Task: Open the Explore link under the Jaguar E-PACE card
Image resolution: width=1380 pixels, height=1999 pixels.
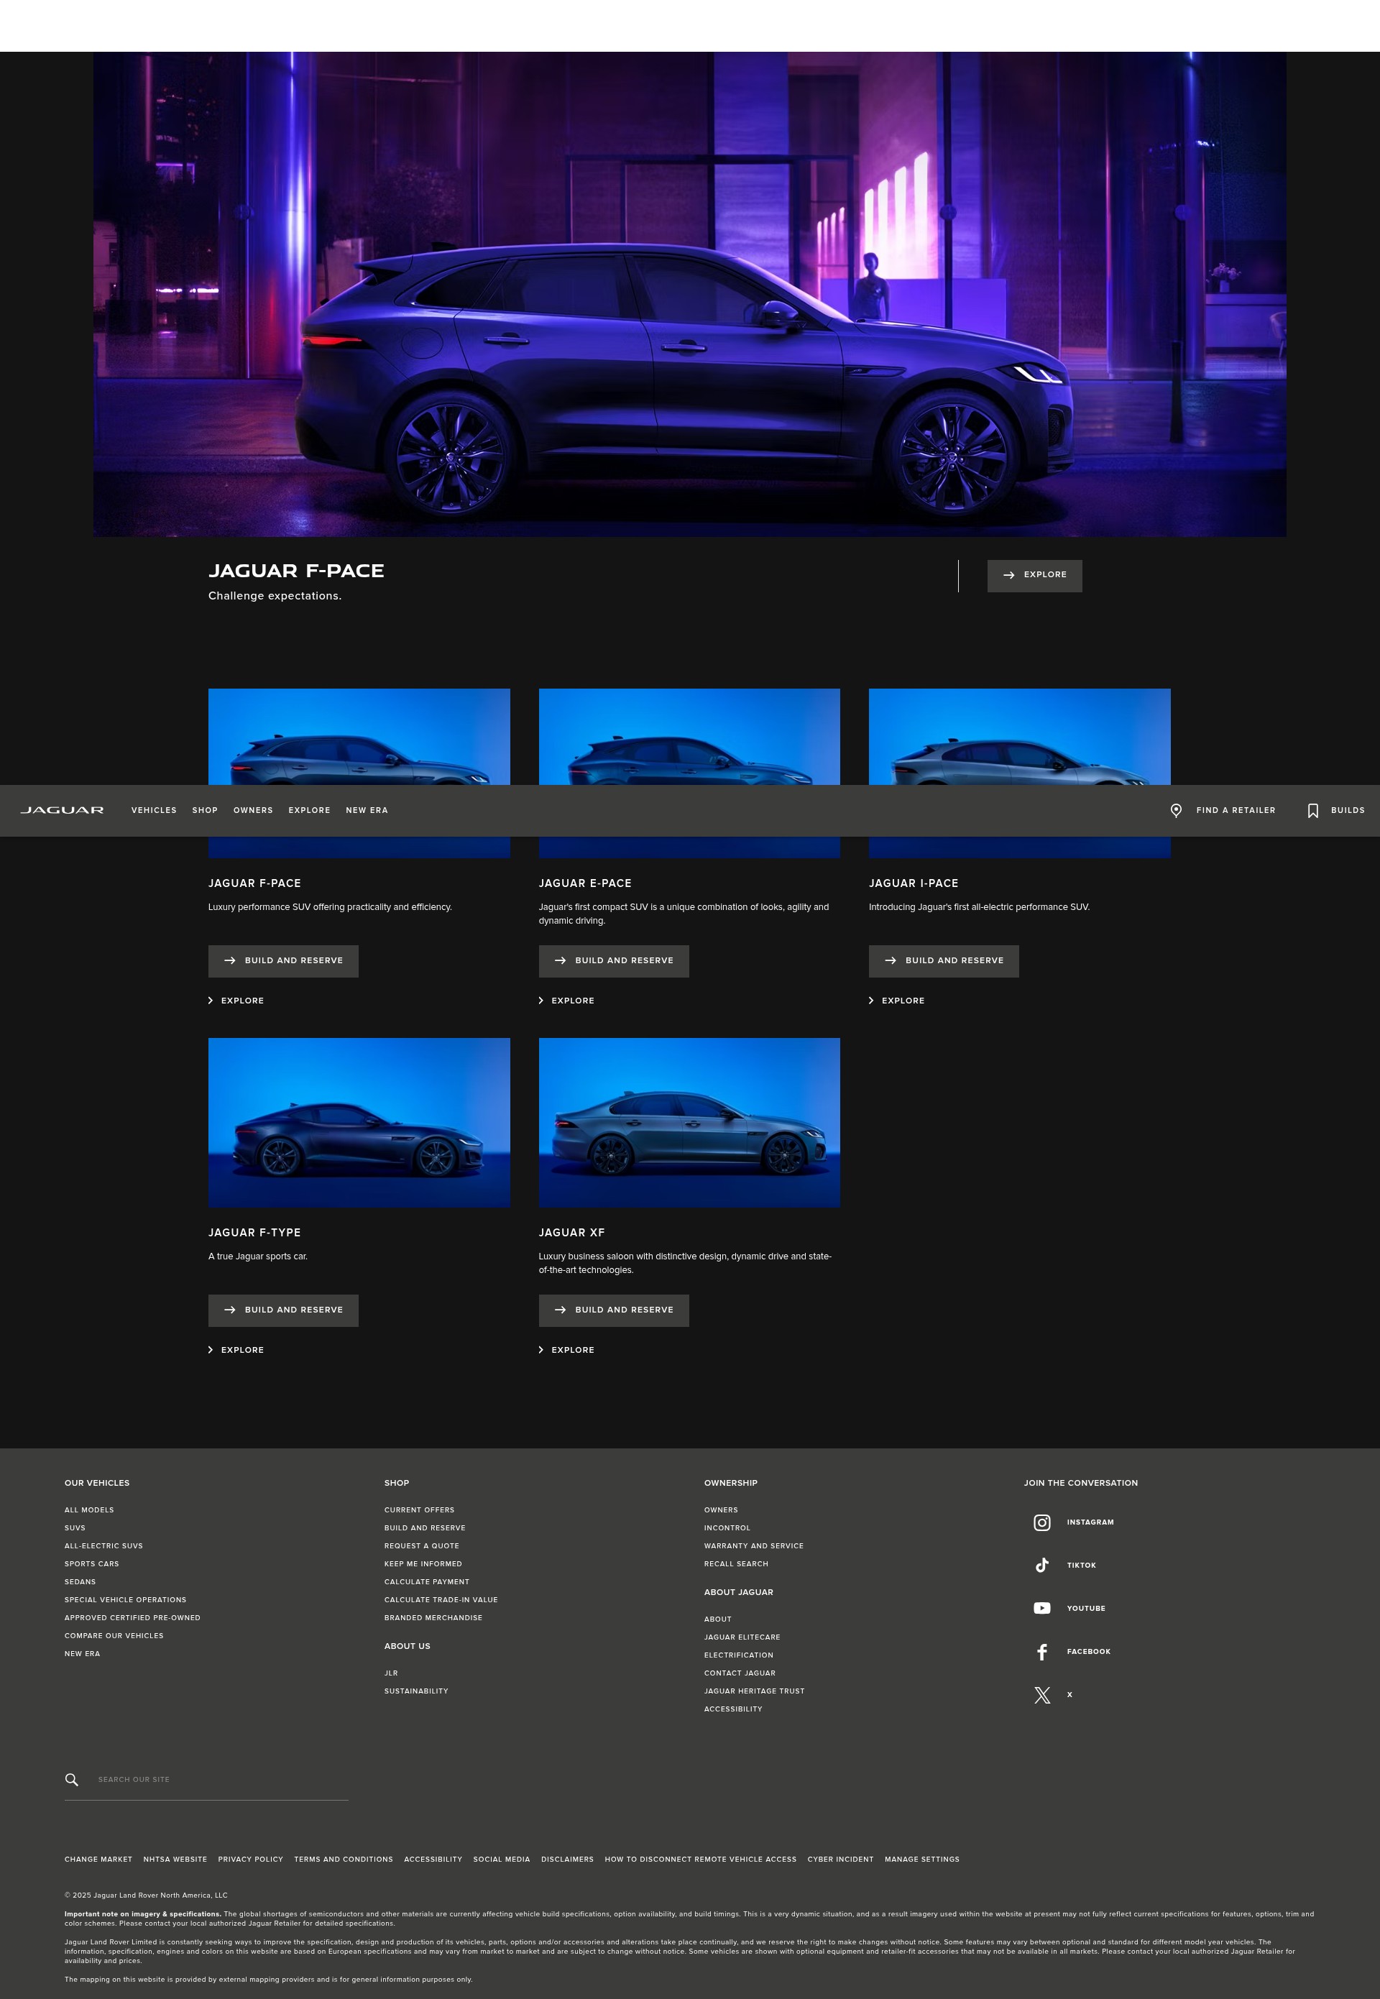Action: [566, 1001]
